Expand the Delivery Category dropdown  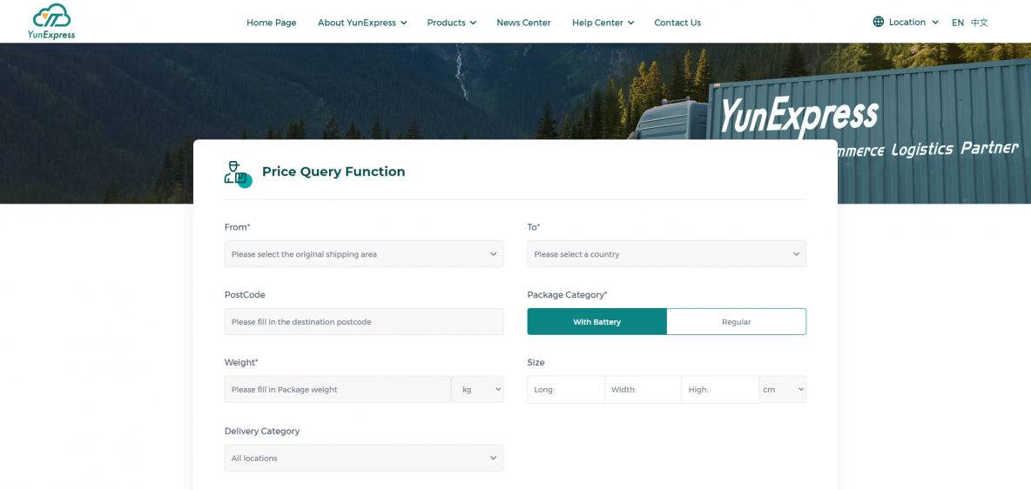(x=363, y=458)
